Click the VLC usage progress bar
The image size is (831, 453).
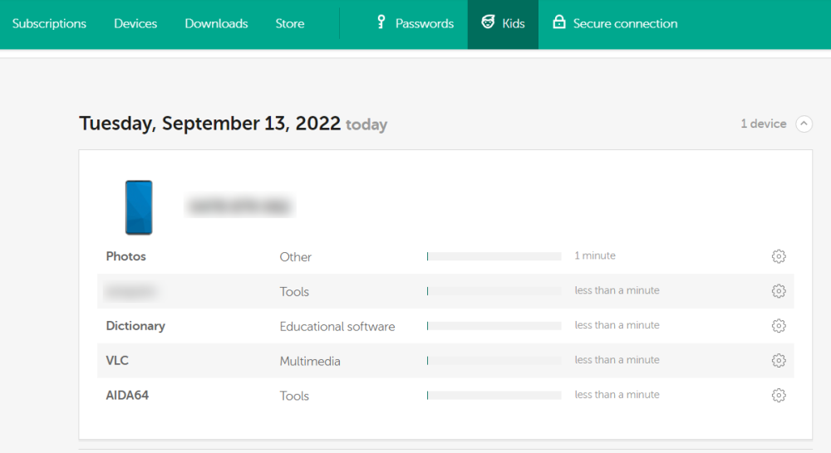click(494, 360)
